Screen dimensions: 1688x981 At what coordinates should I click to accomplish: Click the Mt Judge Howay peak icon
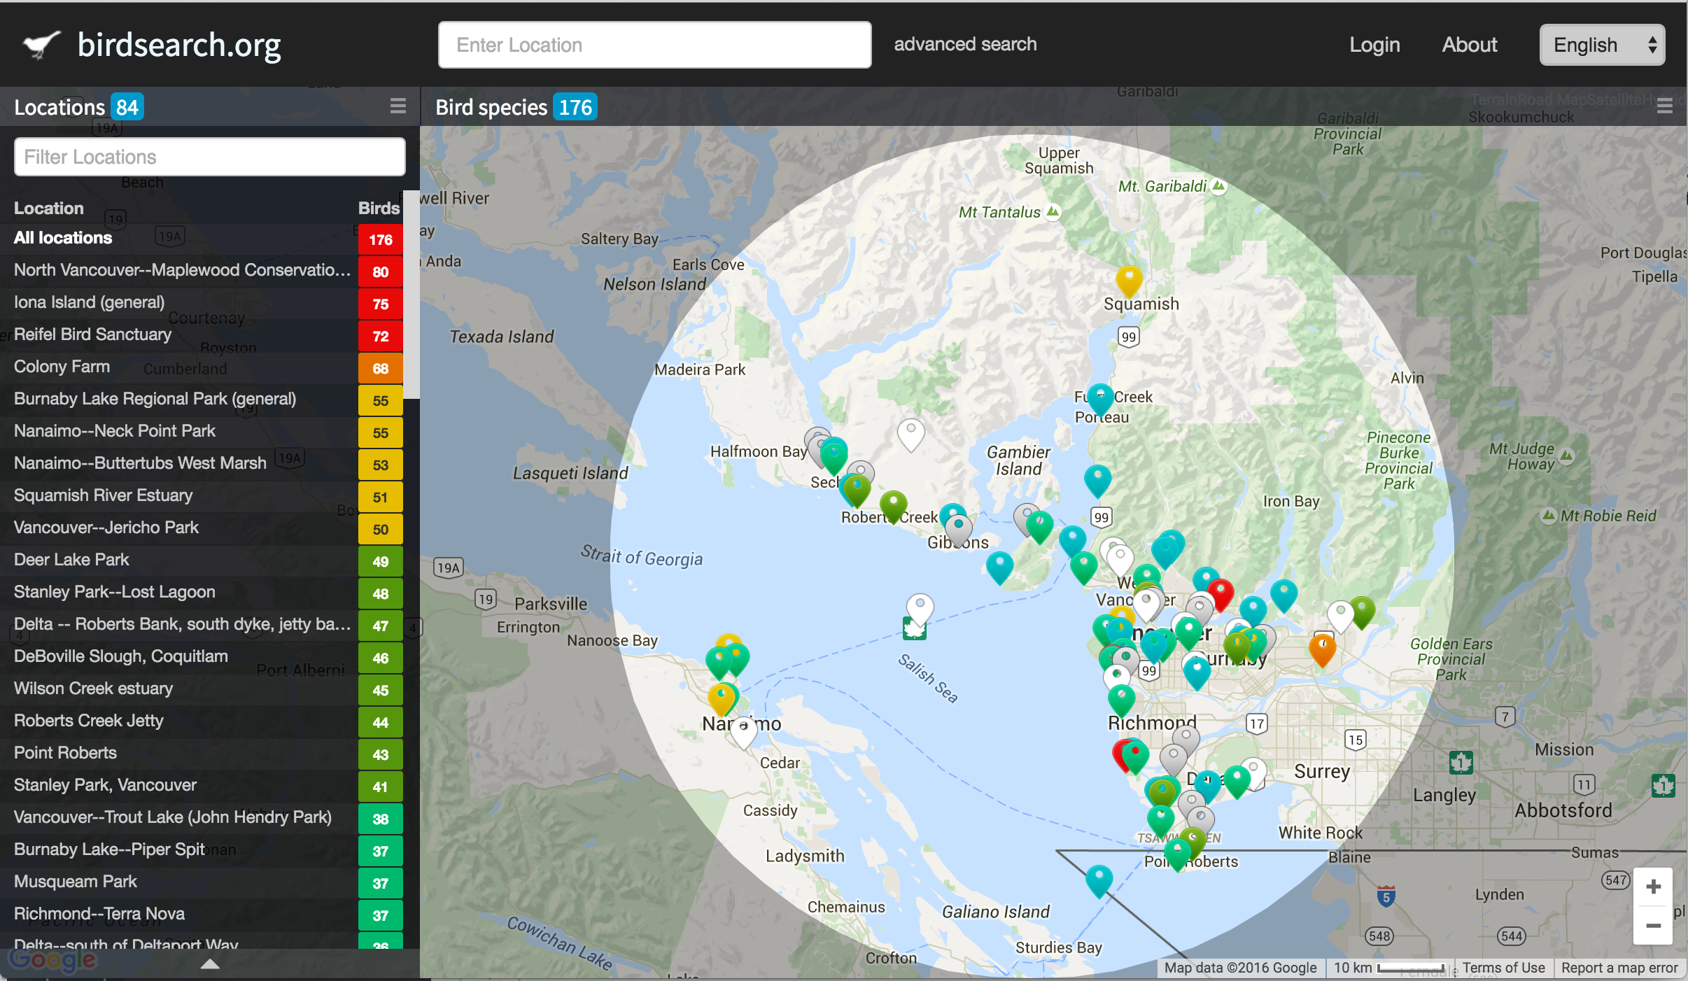pyautogui.click(x=1566, y=456)
